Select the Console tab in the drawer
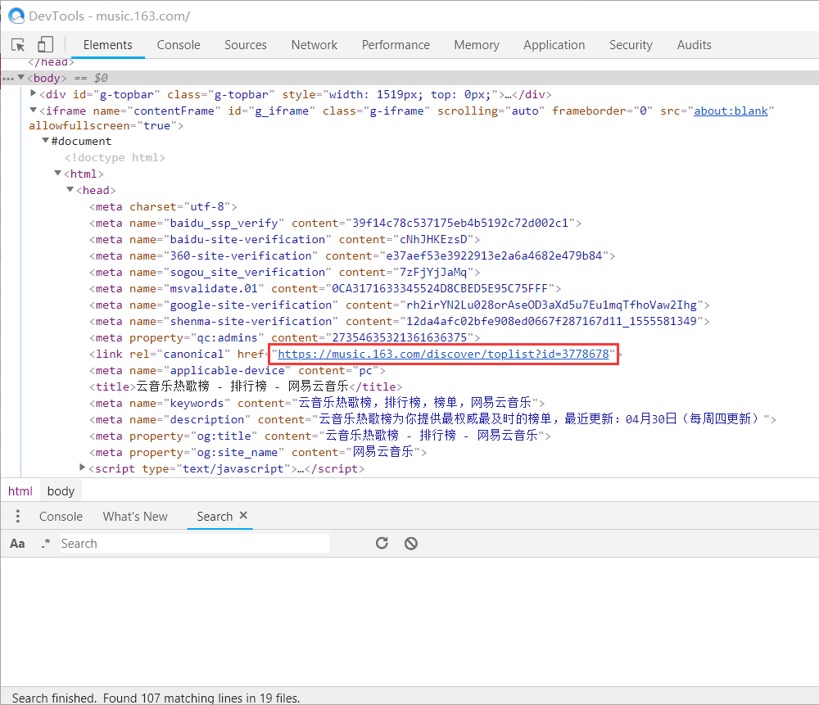819x705 pixels. pos(61,517)
